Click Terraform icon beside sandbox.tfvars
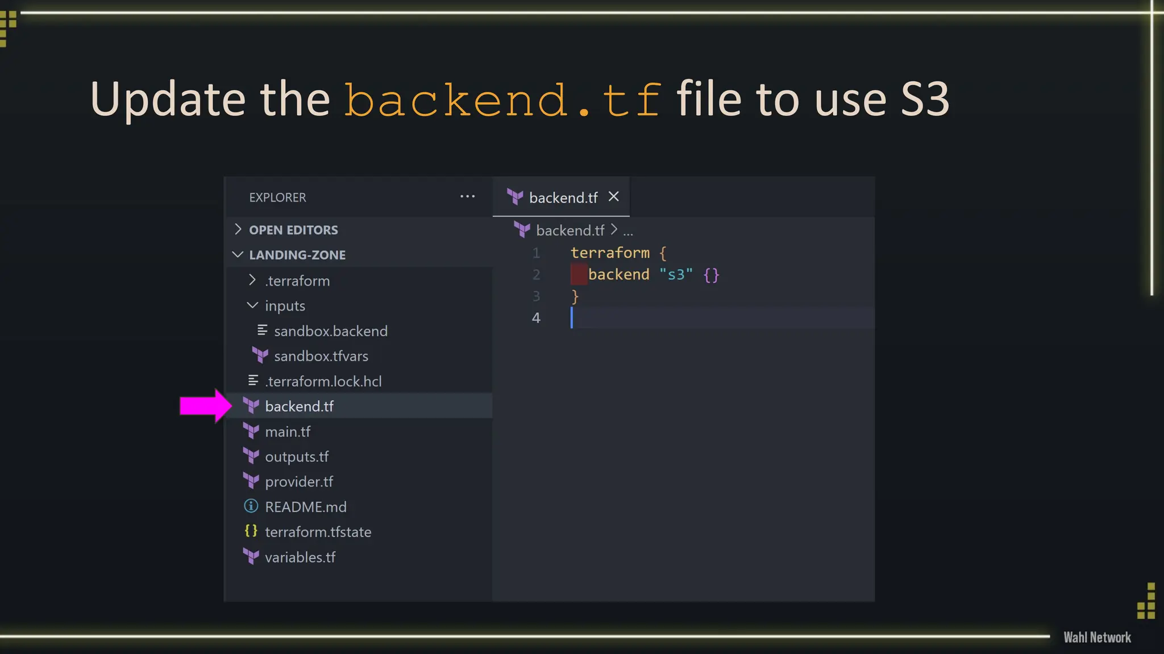This screenshot has height=654, width=1164. click(260, 355)
